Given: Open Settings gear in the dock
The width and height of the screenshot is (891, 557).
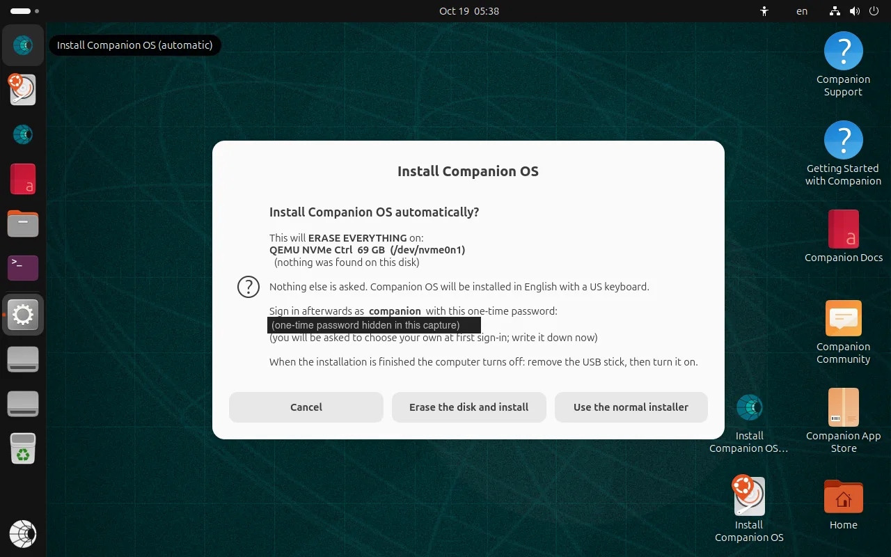Looking at the screenshot, I should click(23, 315).
